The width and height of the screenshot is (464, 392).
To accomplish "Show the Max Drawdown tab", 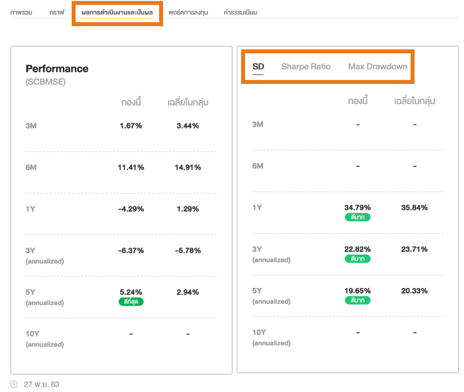I will click(x=378, y=67).
